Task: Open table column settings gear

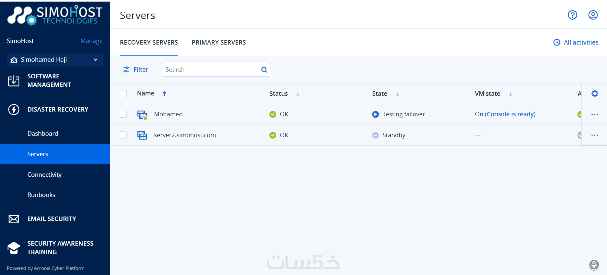Action: tap(595, 94)
